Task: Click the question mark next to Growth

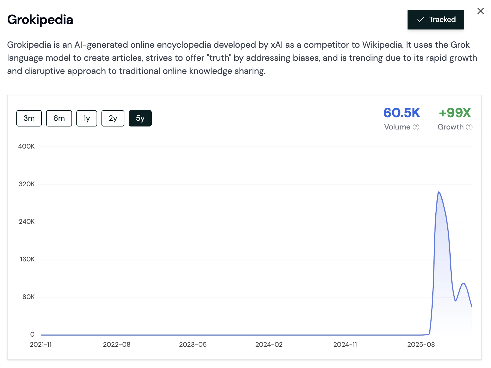Action: tap(469, 127)
